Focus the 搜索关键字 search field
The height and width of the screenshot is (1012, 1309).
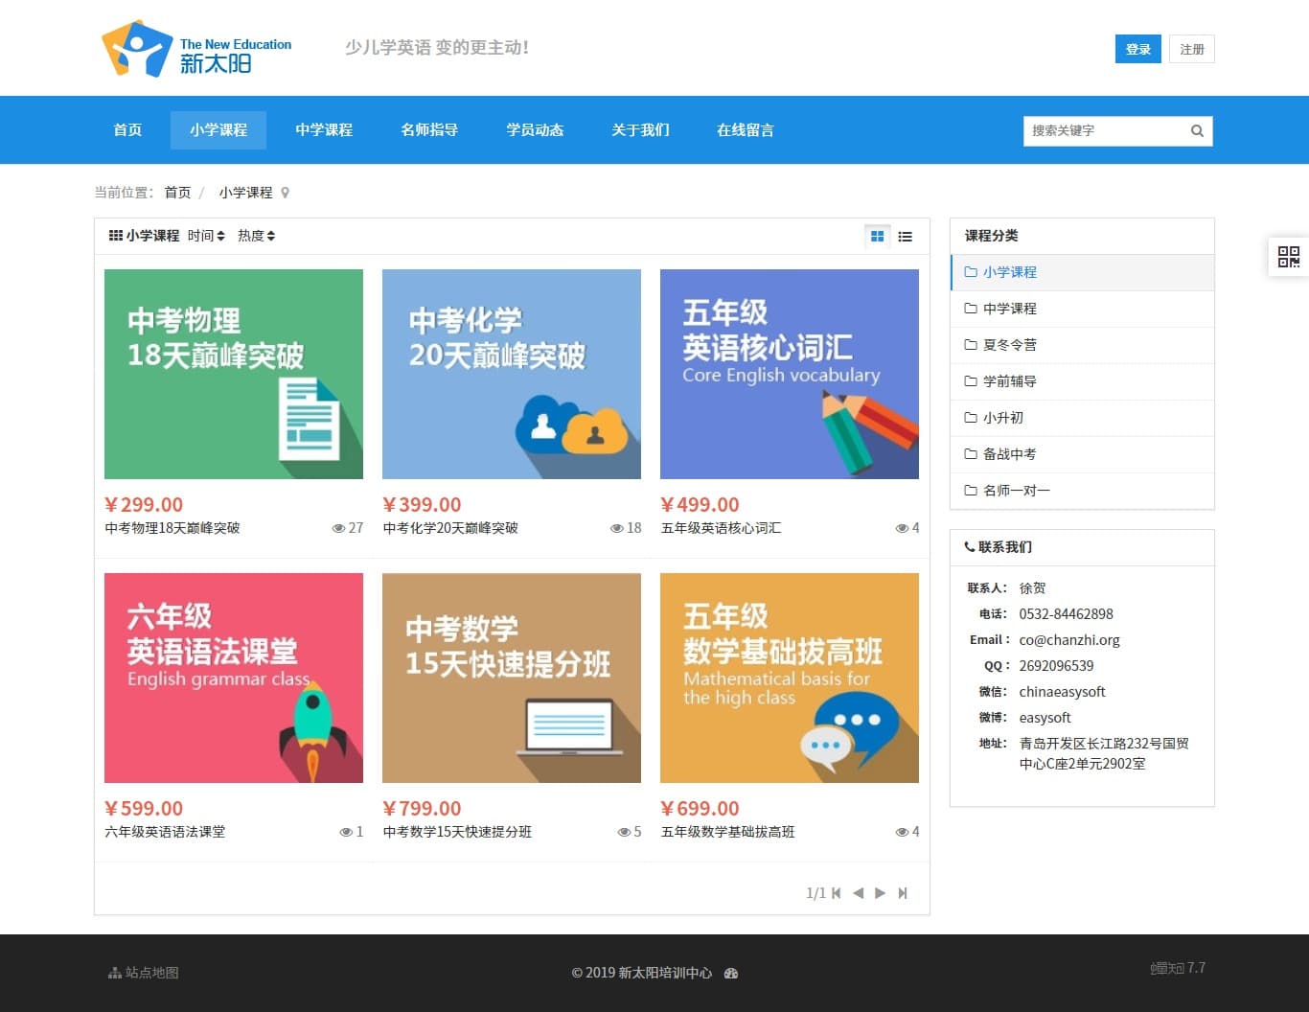1104,131
